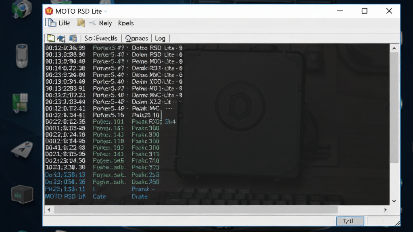Open the Maly menu
The image size is (413, 232).
(x=105, y=23)
